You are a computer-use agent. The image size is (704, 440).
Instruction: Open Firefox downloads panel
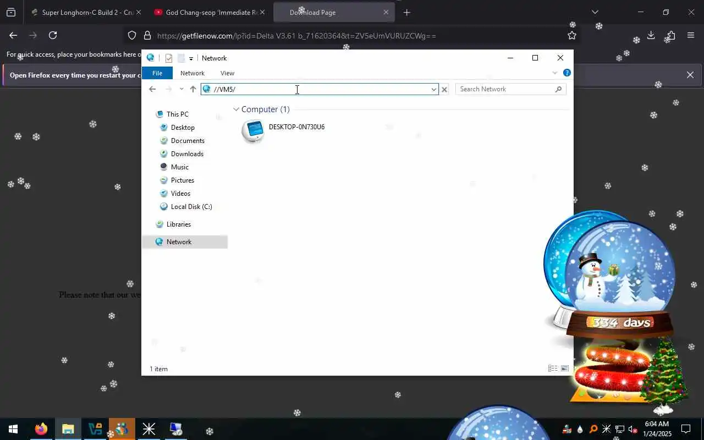coord(651,35)
